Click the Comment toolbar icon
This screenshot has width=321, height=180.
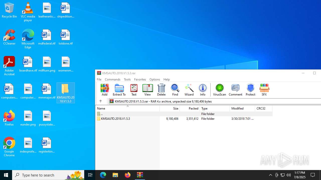tap(235, 90)
